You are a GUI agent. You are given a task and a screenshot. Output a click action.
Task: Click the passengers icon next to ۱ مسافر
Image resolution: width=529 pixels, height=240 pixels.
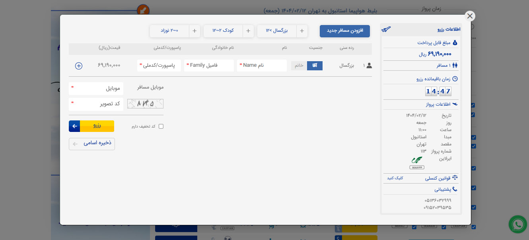[455, 66]
